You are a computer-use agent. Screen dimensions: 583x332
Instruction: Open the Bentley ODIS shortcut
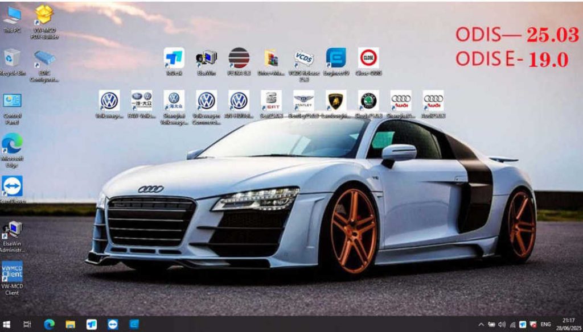click(x=304, y=101)
